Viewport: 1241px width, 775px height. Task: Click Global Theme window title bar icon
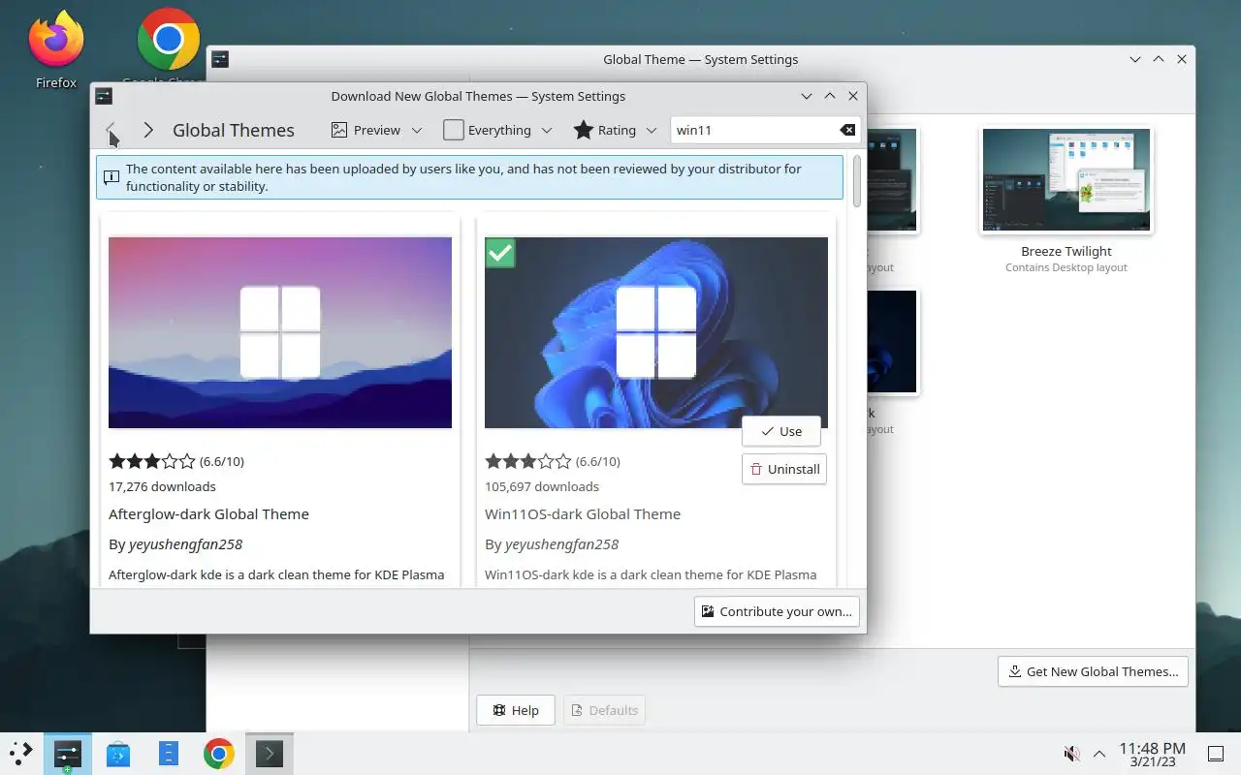pyautogui.click(x=220, y=59)
